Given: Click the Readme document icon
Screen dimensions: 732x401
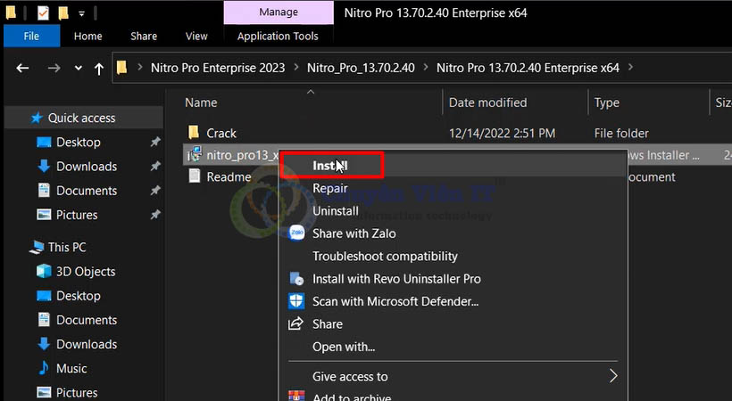Looking at the screenshot, I should coord(195,176).
